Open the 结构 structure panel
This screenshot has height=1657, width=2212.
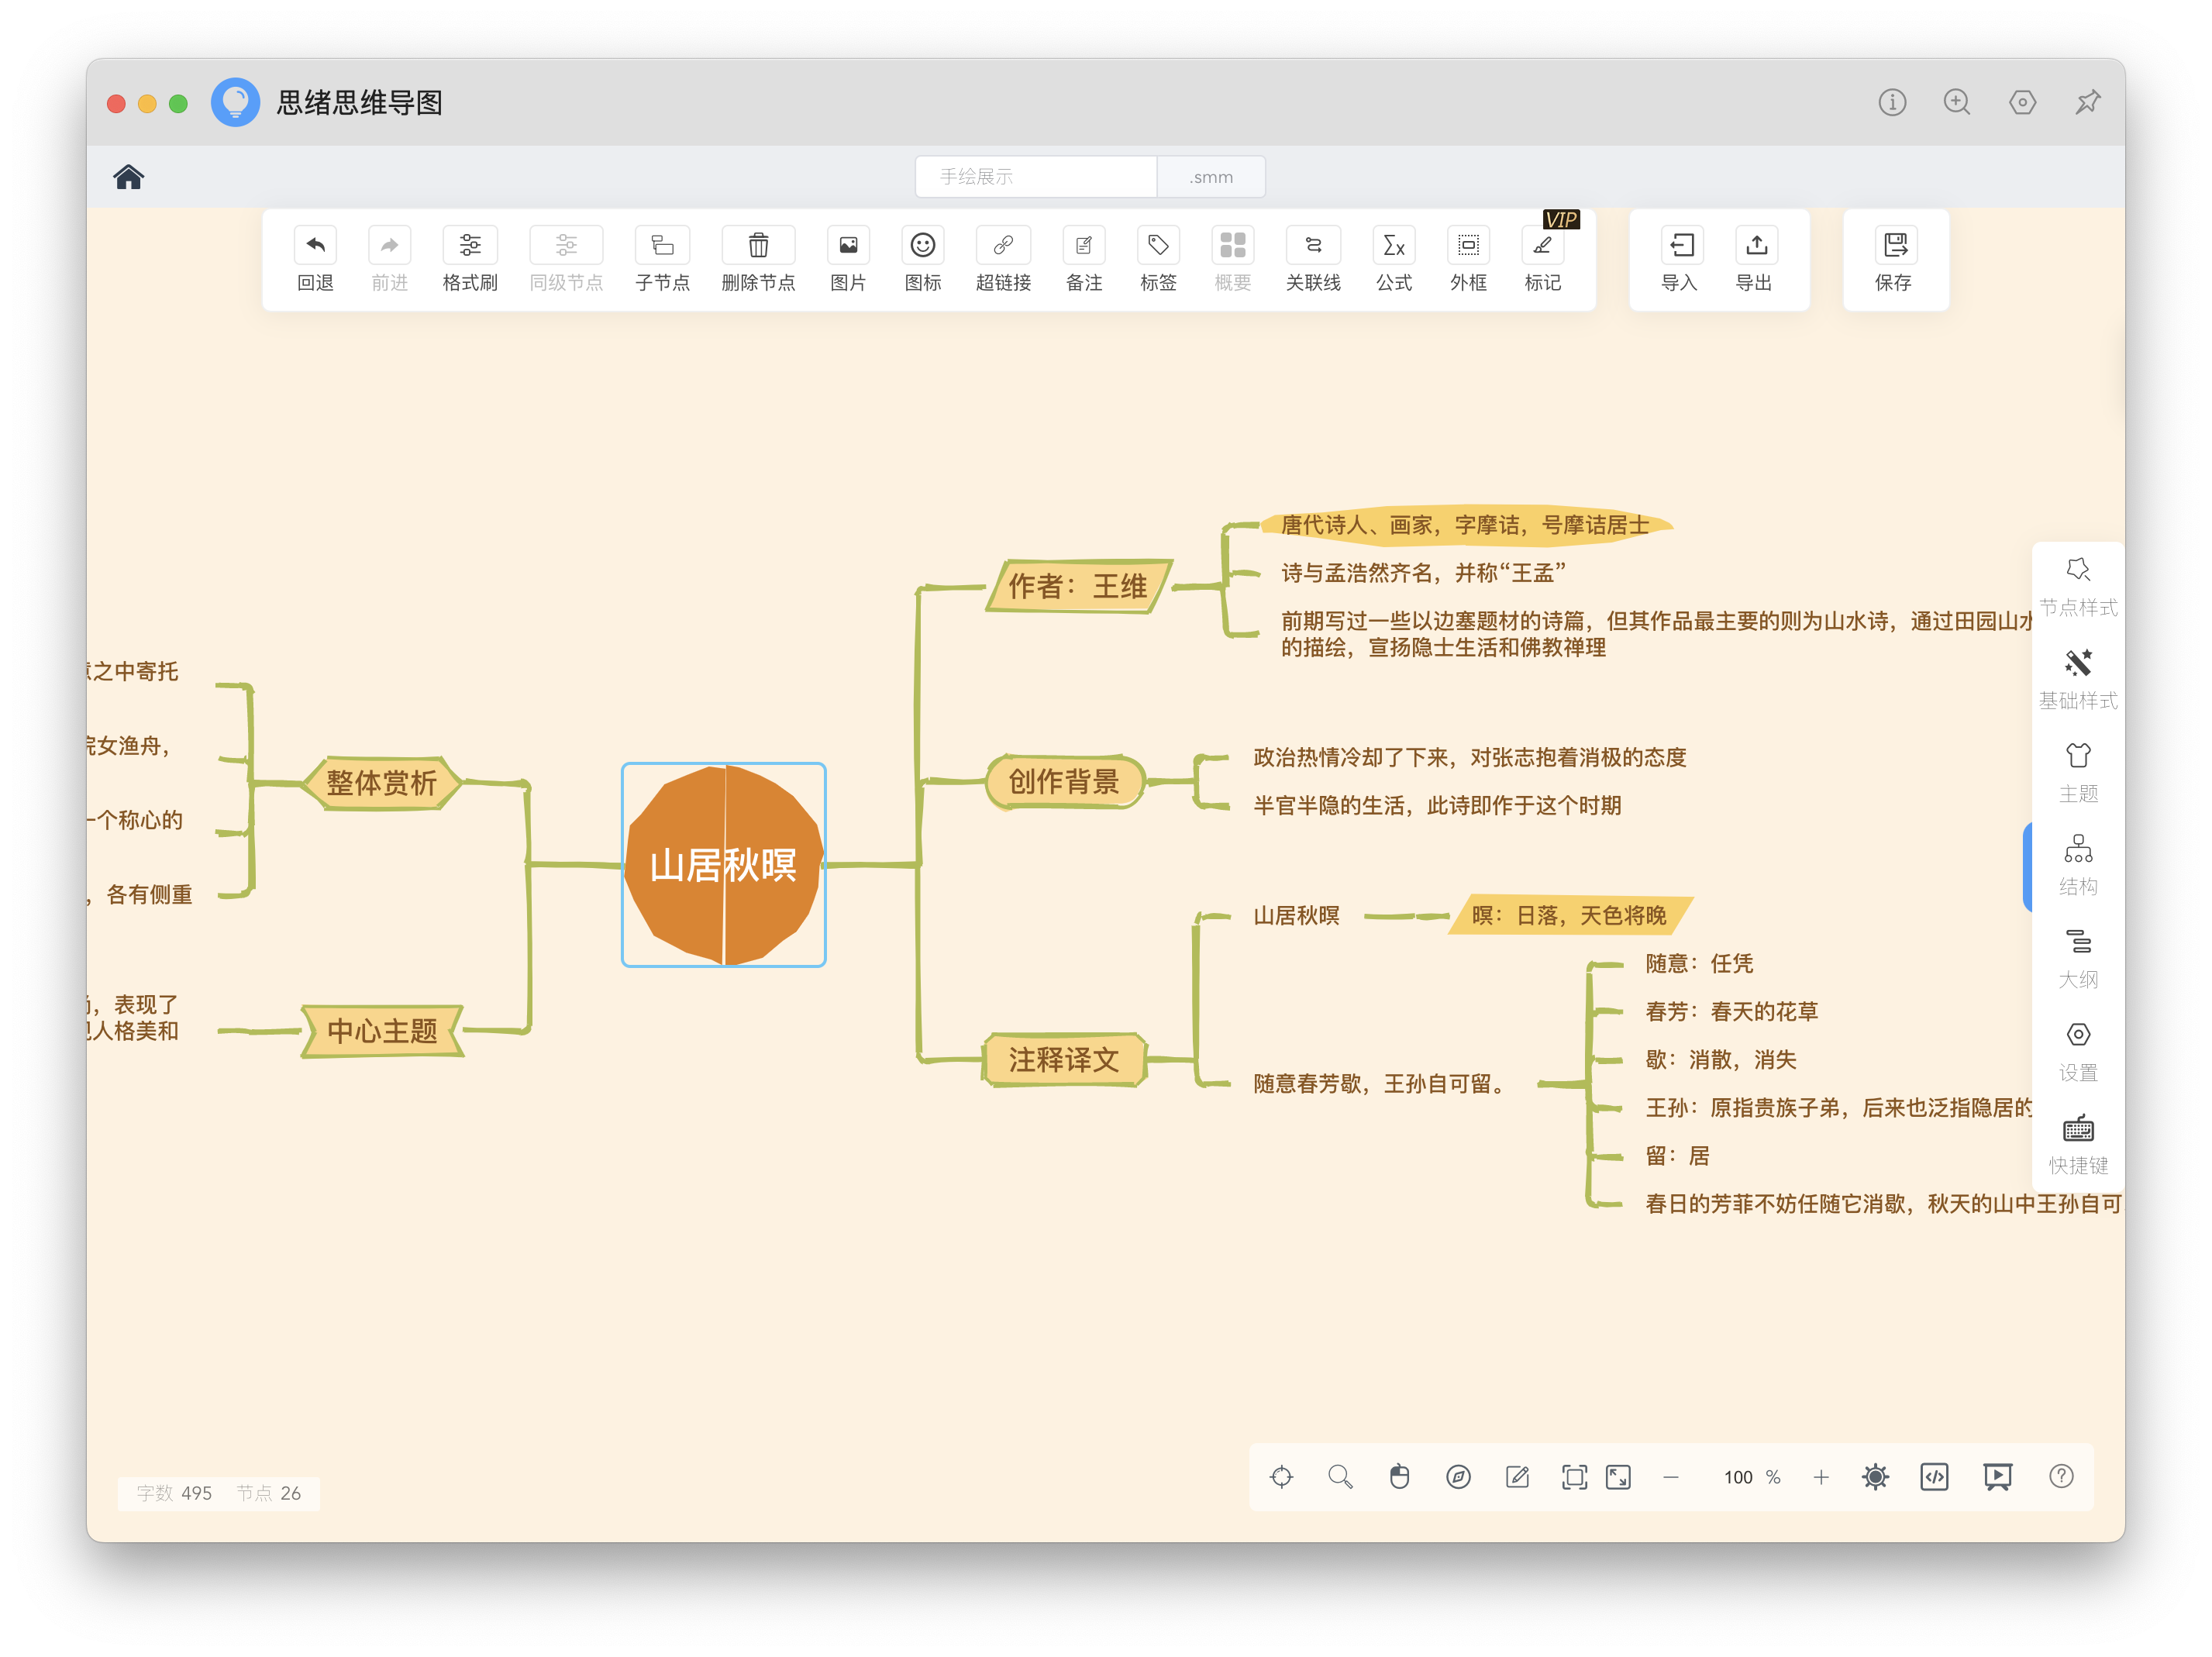click(x=2078, y=866)
